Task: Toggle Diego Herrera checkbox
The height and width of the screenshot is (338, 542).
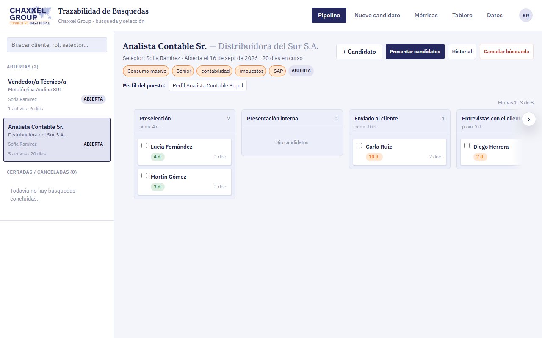Action: 467,146
